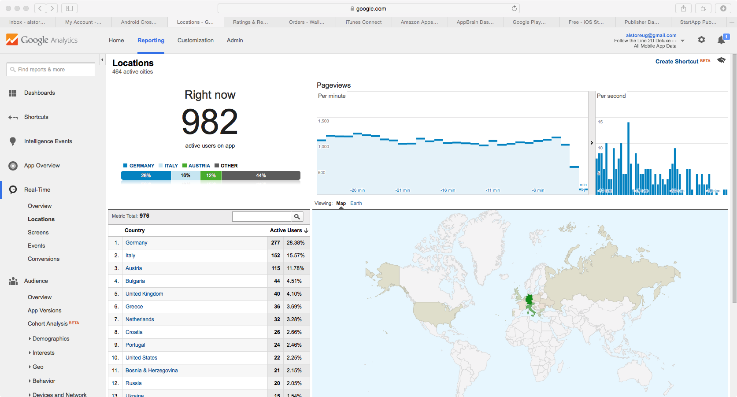Select the Map viewing option
This screenshot has width=737, height=397.
341,203
